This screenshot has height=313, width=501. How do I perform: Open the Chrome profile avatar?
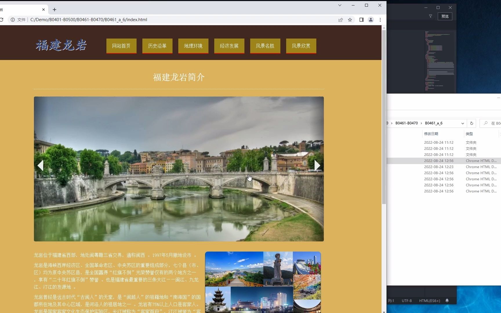click(x=371, y=20)
